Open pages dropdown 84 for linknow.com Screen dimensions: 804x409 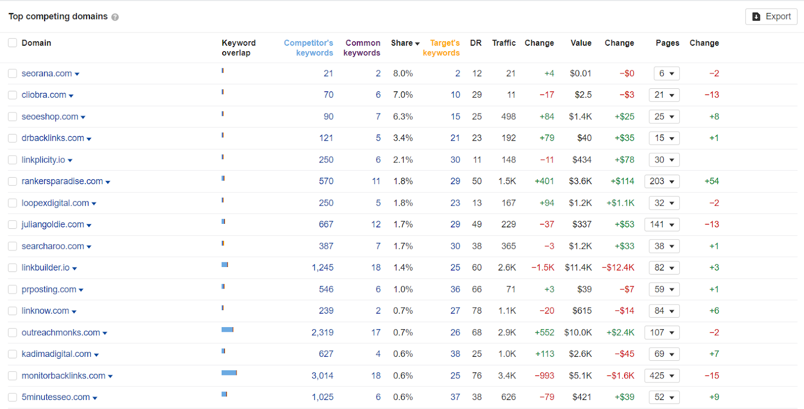point(664,311)
